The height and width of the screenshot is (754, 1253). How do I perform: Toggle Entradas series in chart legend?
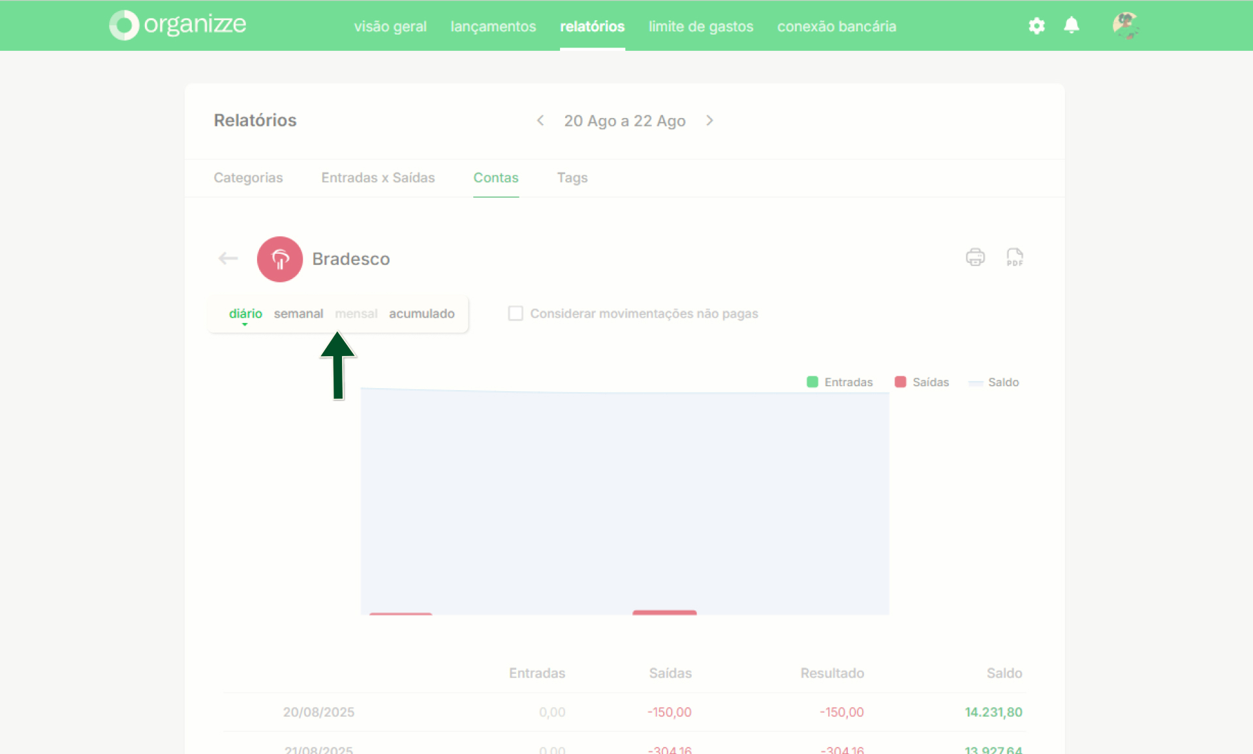coord(839,382)
